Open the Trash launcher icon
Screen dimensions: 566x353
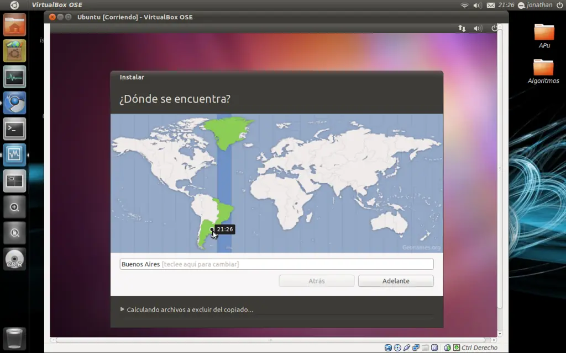point(14,338)
